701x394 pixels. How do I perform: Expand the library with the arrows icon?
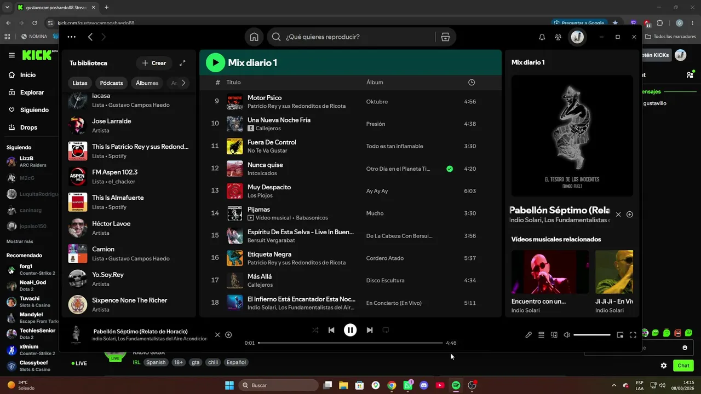click(x=182, y=63)
